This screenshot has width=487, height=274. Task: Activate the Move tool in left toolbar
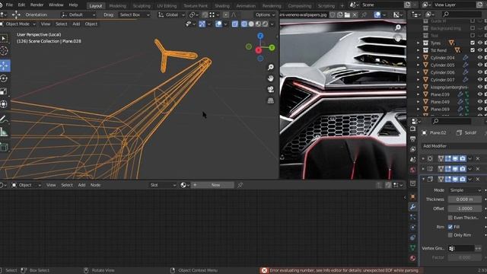pyautogui.click(x=5, y=66)
